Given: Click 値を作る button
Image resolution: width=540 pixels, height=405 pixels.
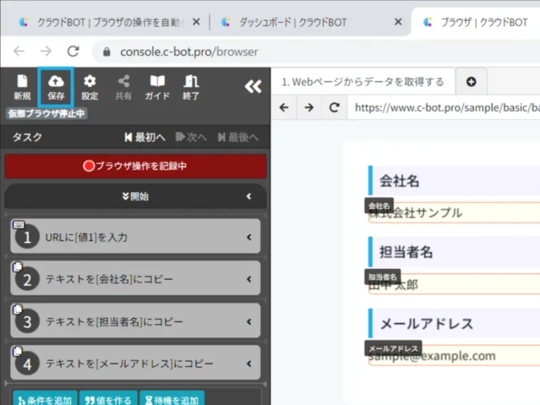Looking at the screenshot, I should 108,400.
